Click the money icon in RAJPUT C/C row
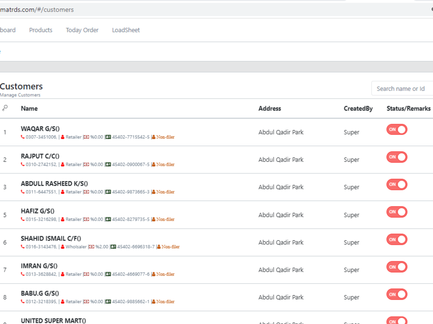Viewport: 433px width, 324px height. pyautogui.click(x=87, y=165)
